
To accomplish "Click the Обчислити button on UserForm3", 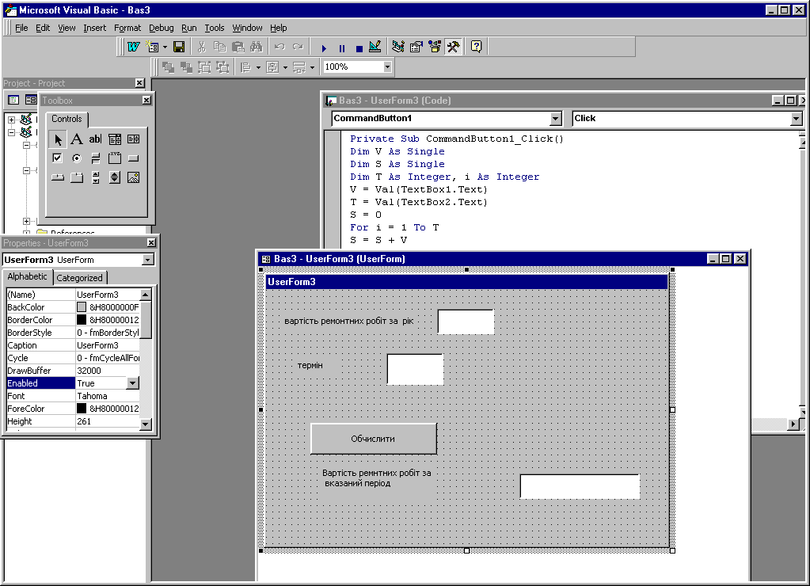I will tap(373, 439).
